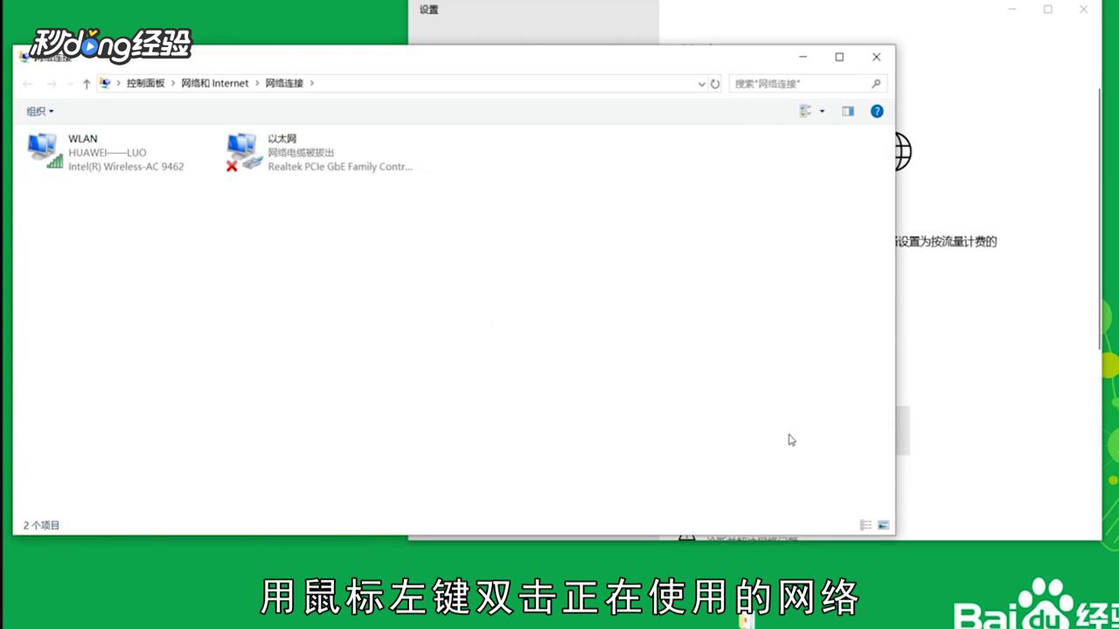Expand chevron after 网络和 Internet breadcrumb

coord(257,84)
